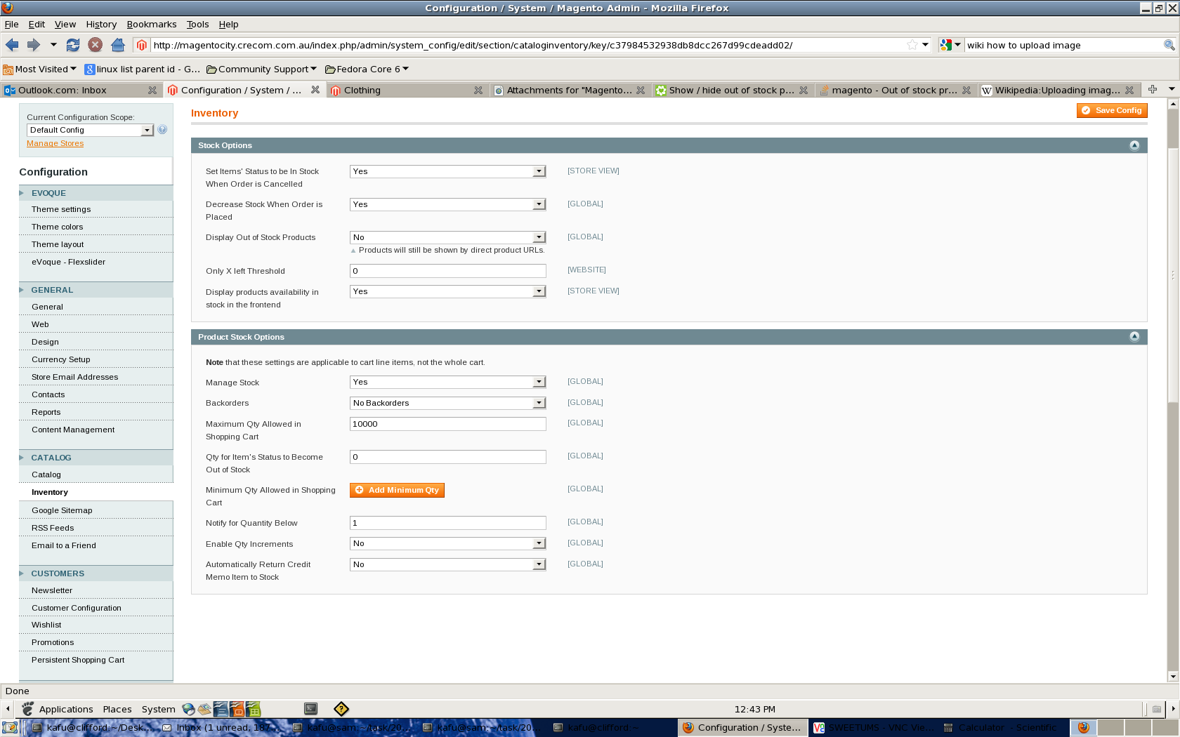
Task: Open the Bookmarks menu
Action: click(151, 24)
